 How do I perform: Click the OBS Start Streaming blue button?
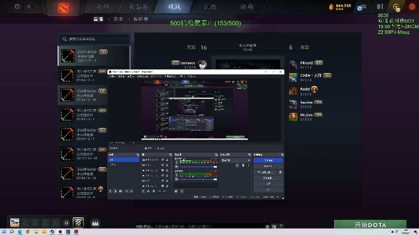(268, 160)
